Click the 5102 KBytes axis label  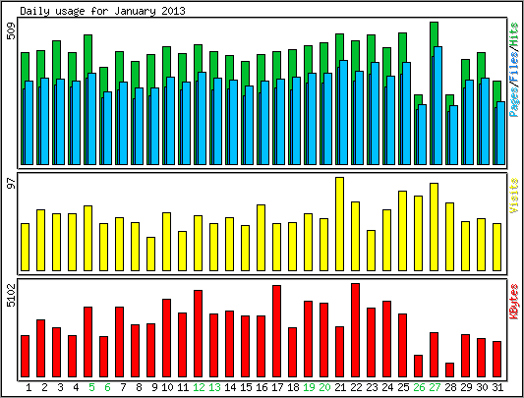coord(12,295)
